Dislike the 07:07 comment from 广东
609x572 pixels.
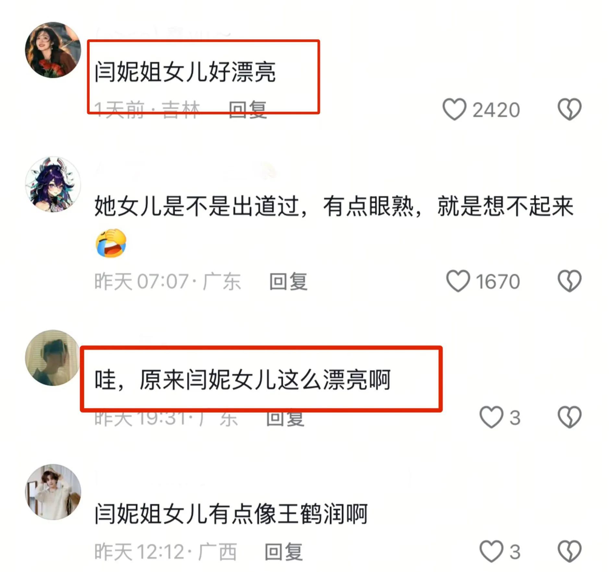coord(569,281)
